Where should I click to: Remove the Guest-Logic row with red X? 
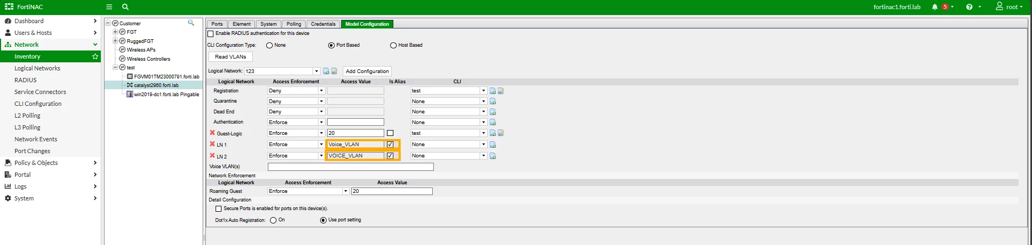click(x=212, y=133)
